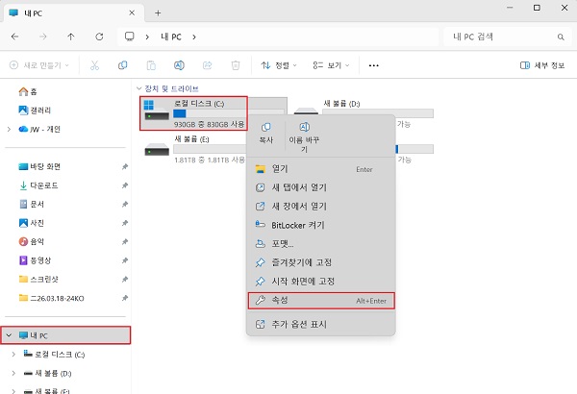Click 추가 옵션 표시 menu item
This screenshot has width=577, height=394.
[x=321, y=324]
